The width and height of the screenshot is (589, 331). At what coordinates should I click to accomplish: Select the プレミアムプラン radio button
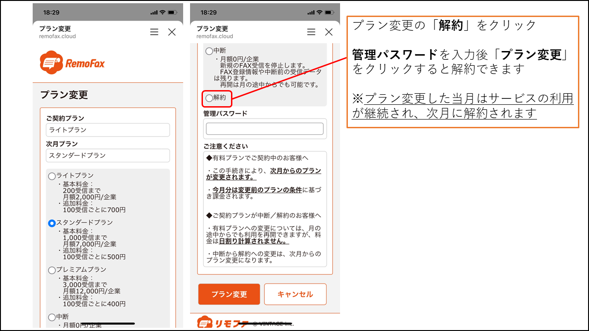[x=52, y=270]
